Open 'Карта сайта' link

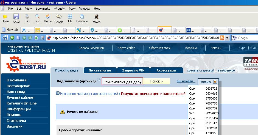pos(126,48)
